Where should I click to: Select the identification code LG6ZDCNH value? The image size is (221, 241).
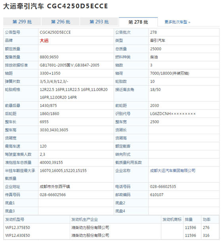tap(173, 114)
